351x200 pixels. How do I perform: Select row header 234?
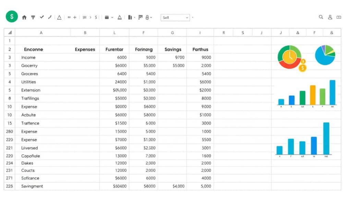click(x=10, y=163)
